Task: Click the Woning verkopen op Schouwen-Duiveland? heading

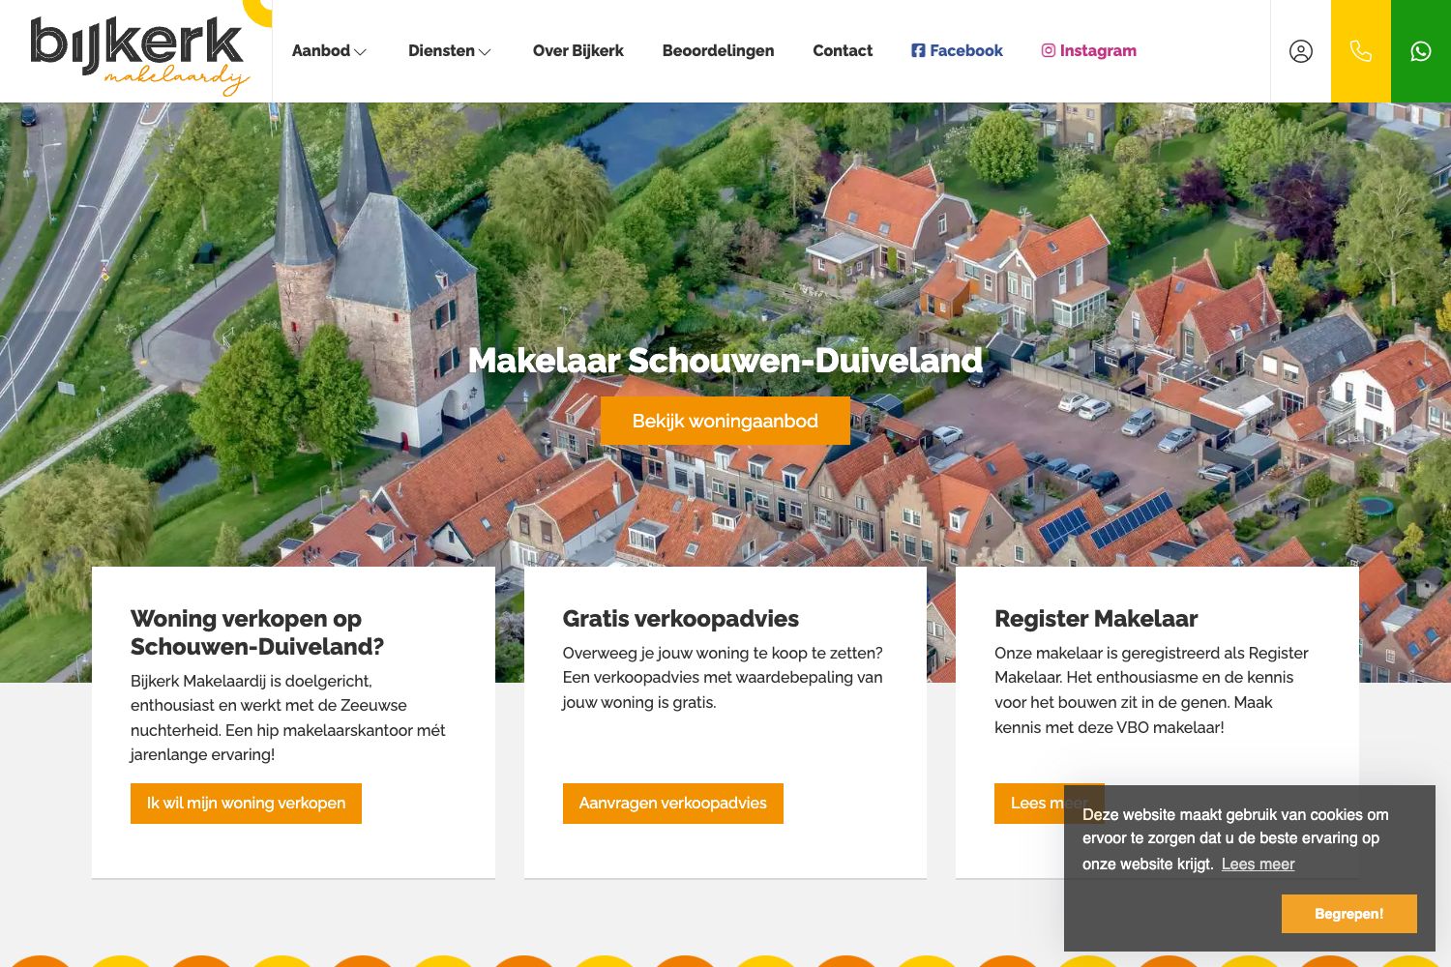Action: click(257, 632)
